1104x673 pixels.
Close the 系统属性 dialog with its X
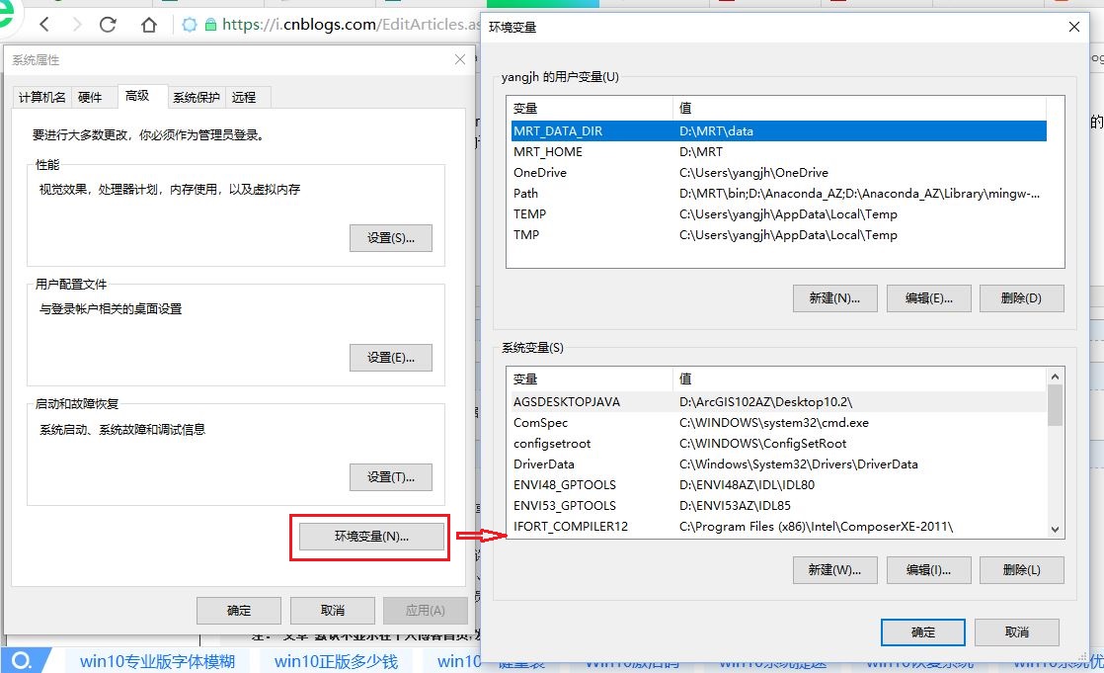pos(460,60)
